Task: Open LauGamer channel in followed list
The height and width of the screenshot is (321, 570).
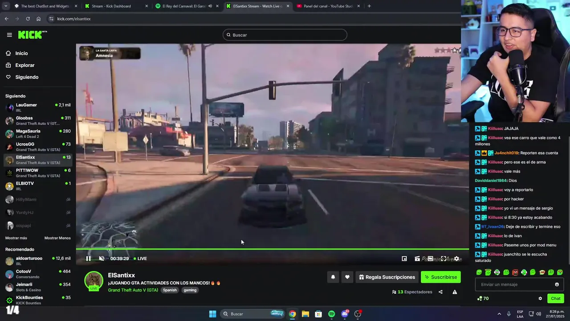Action: click(x=38, y=107)
